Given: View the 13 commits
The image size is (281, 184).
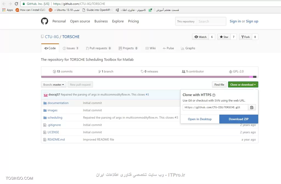Looking at the screenshot, I should pyautogui.click(x=63, y=71).
